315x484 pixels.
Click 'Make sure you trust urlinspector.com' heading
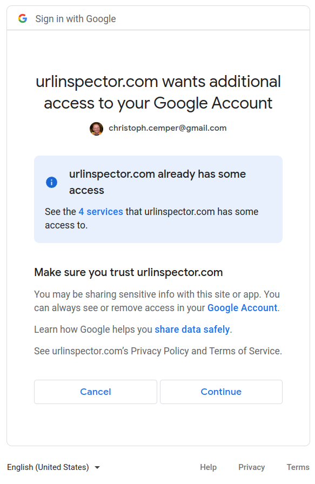[x=129, y=272]
